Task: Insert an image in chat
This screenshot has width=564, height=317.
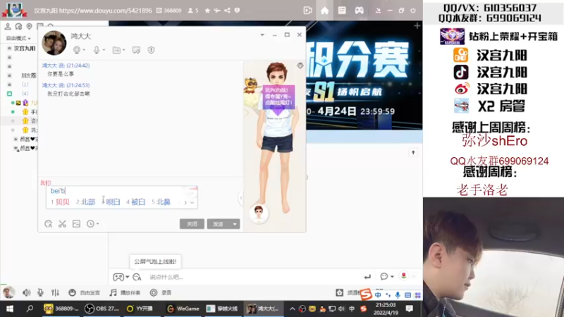Action: point(76,224)
